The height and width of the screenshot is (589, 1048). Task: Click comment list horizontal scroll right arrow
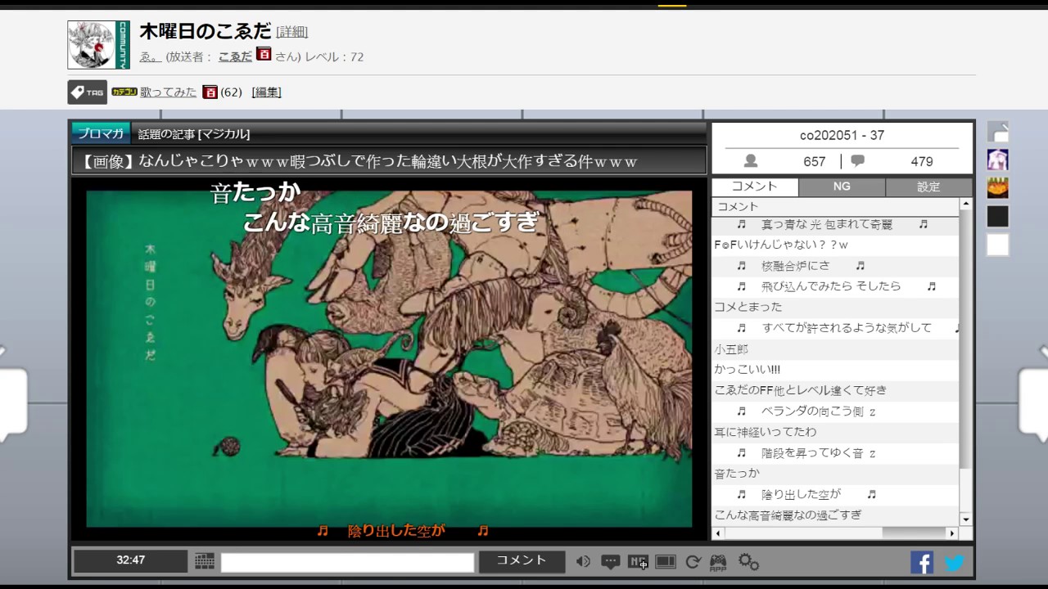(951, 533)
